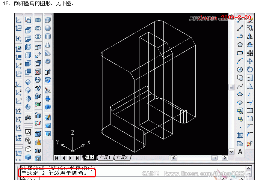Choose the Rotate Faces tool

tap(38, 80)
